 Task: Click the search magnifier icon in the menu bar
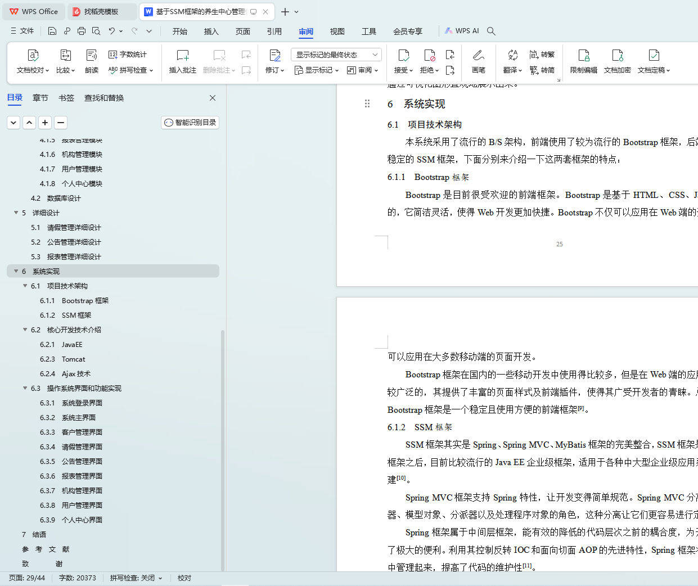[491, 31]
